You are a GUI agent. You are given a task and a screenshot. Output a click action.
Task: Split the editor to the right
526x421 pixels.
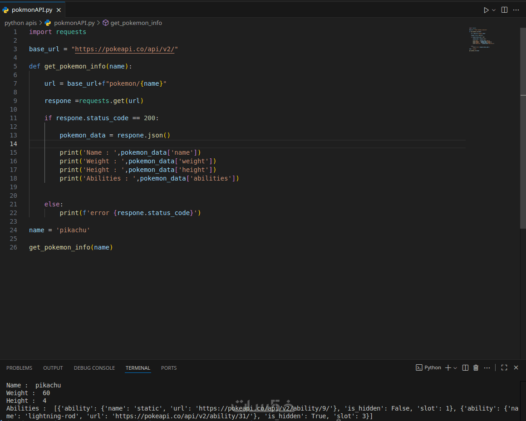click(504, 10)
